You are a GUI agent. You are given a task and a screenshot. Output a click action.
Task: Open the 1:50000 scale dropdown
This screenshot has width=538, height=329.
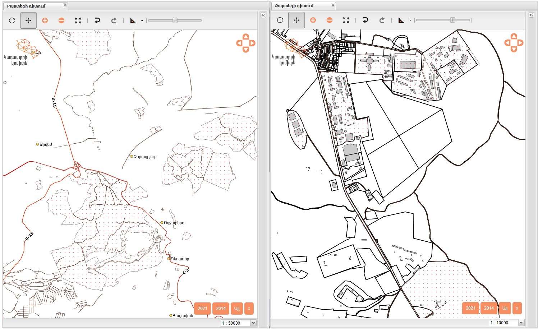tap(253, 323)
